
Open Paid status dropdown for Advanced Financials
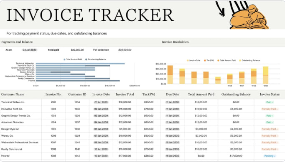(270, 122)
